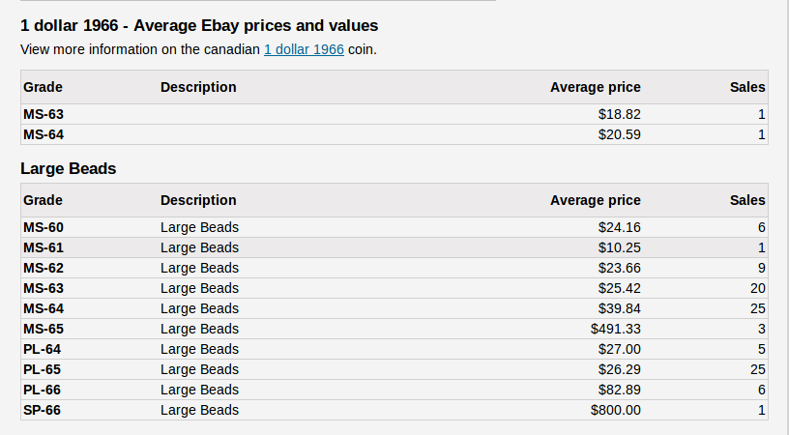Click the MS-63 grade in first table

[44, 115]
